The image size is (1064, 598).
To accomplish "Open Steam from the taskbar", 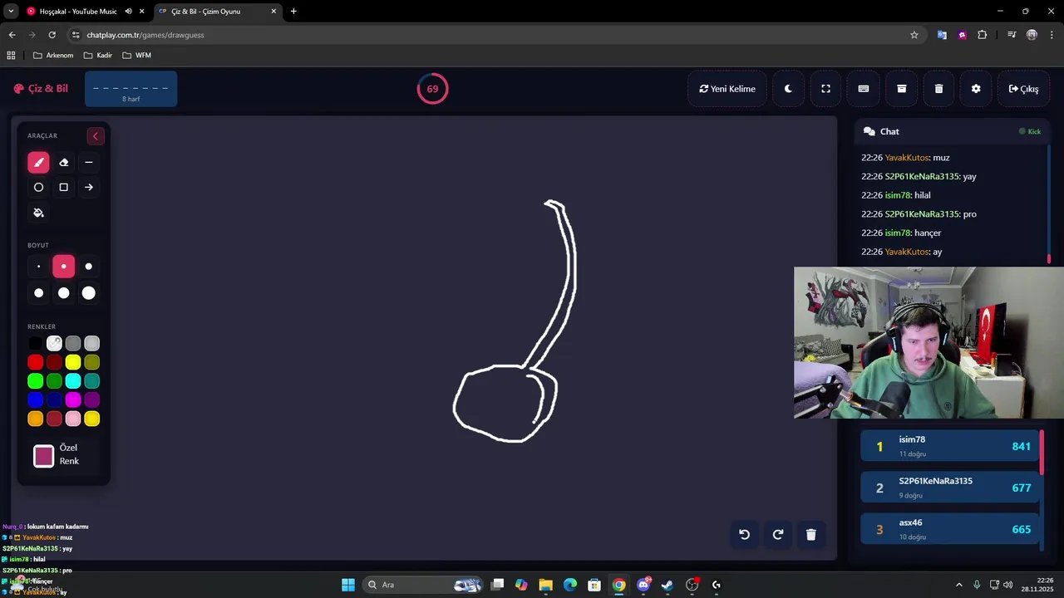I will click(667, 585).
